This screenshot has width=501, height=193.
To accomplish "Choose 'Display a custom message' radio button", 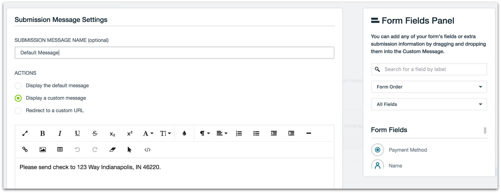I will (18, 98).
